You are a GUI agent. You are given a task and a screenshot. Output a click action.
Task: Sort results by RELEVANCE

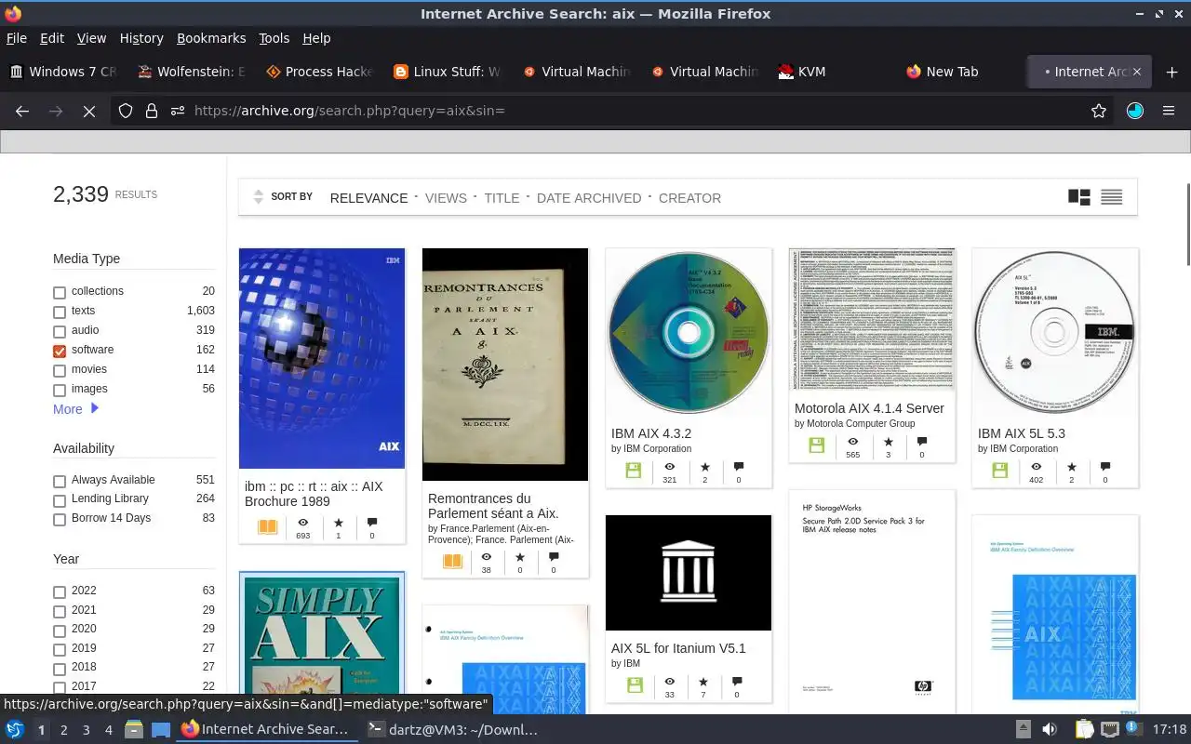[368, 198]
